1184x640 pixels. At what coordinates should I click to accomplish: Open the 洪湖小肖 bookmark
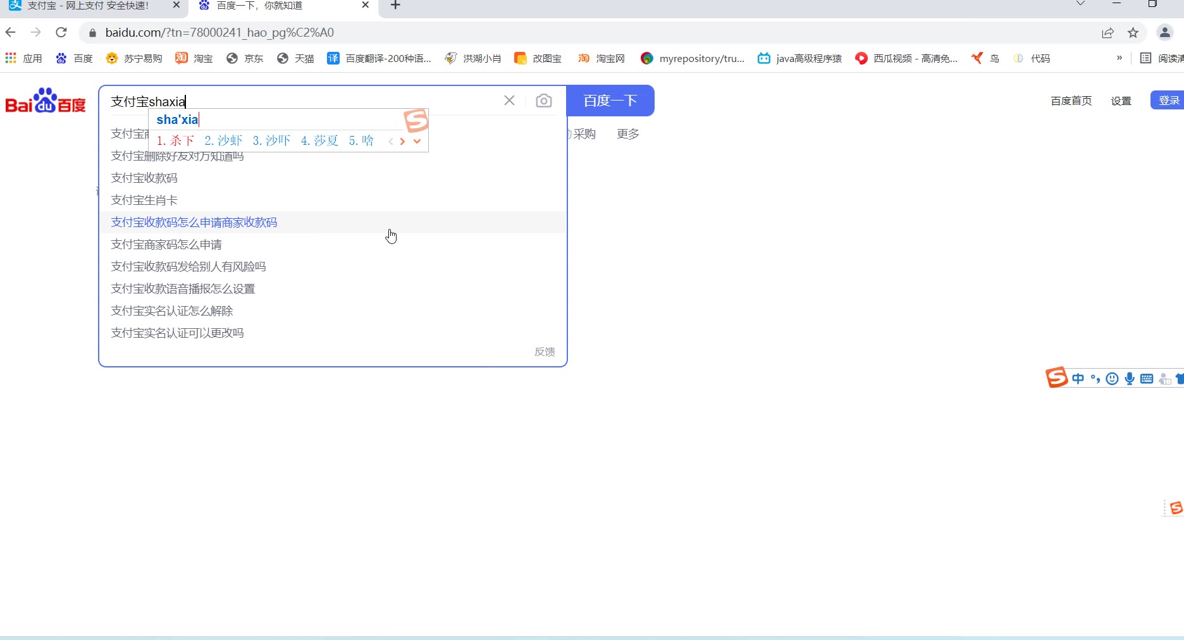click(473, 58)
